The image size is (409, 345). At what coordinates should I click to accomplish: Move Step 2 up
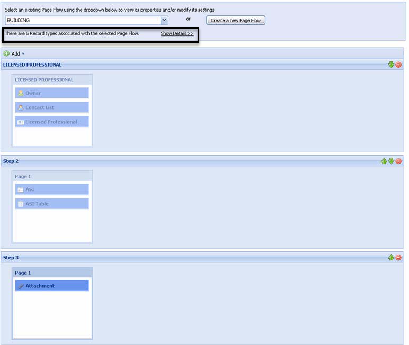tap(384, 161)
